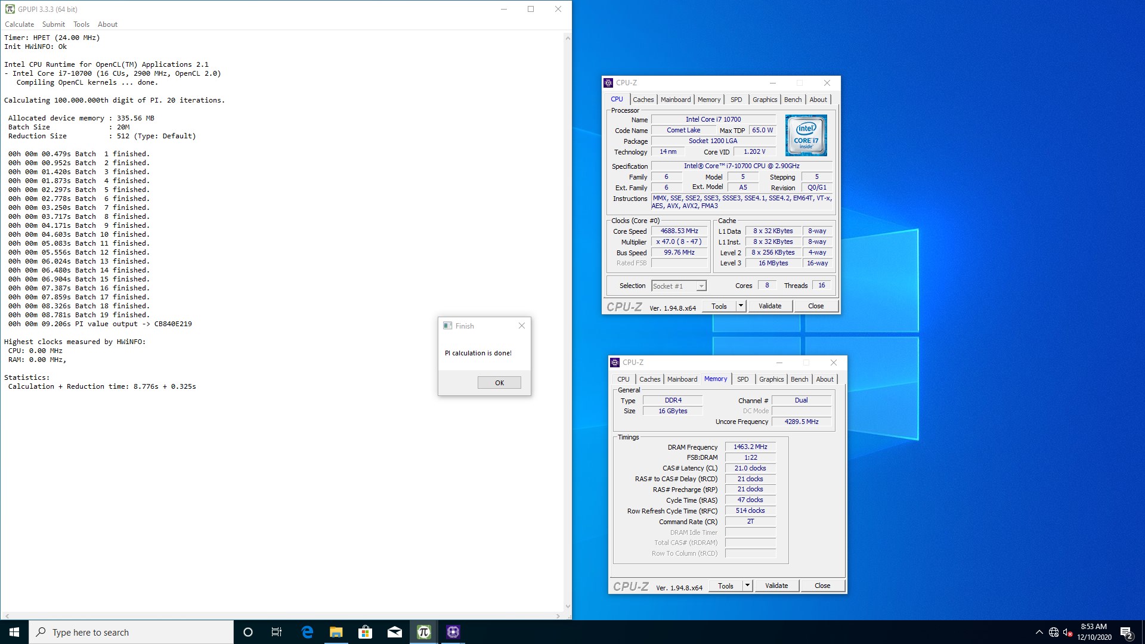Open File Explorer from taskbar

tap(336, 632)
